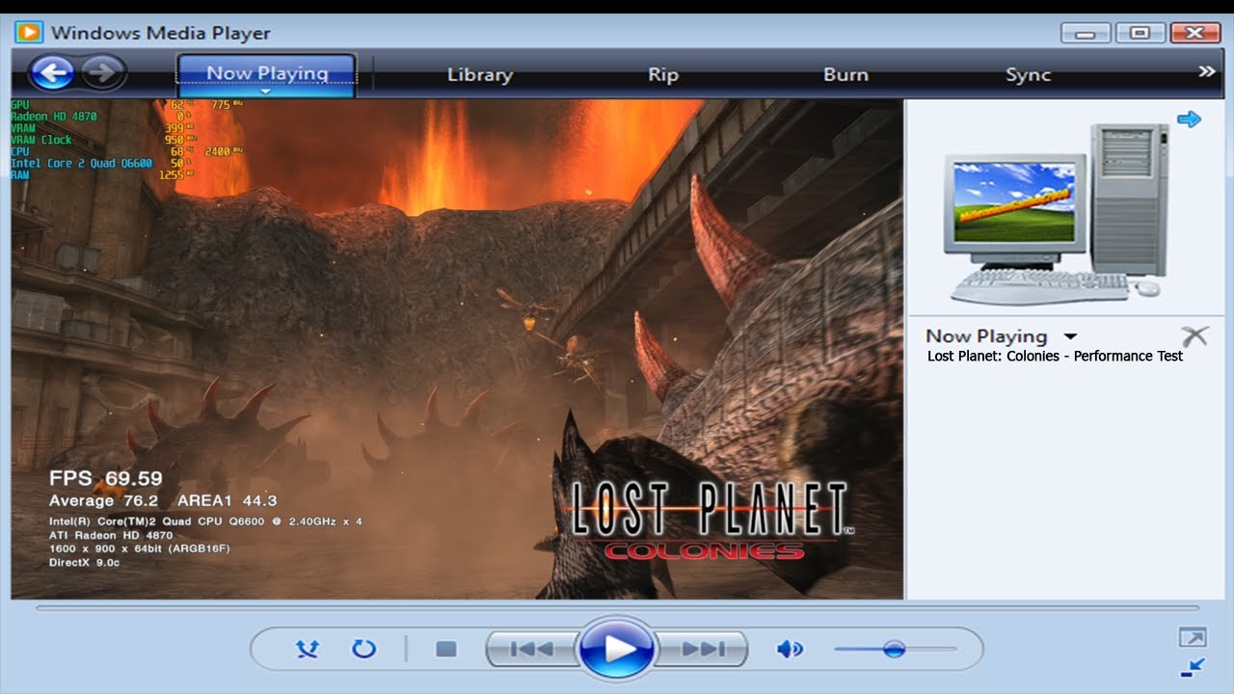Viewport: 1234px width, 694px height.
Task: View full screen icon at bottom right
Action: pos(1192,638)
